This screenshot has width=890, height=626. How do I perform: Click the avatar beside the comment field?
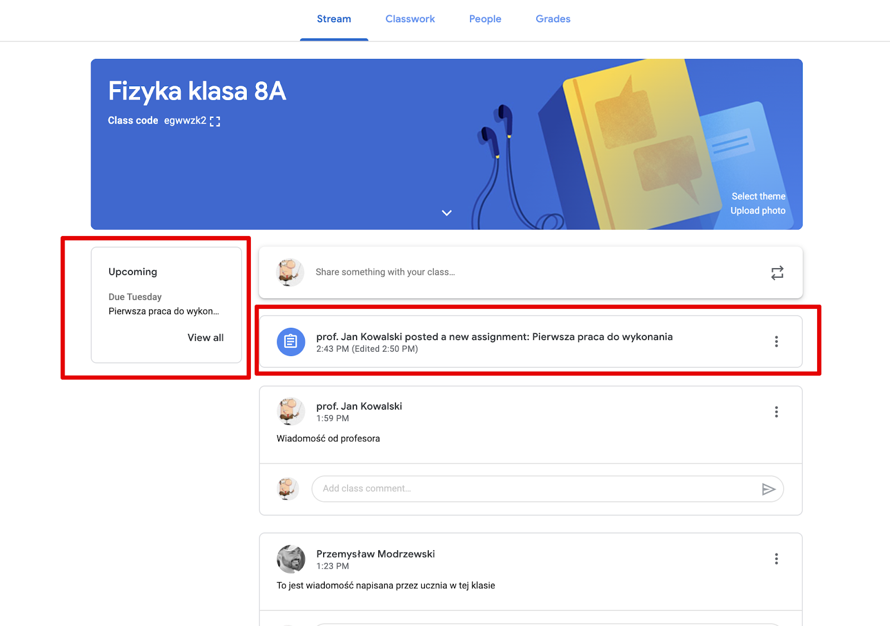coord(288,489)
